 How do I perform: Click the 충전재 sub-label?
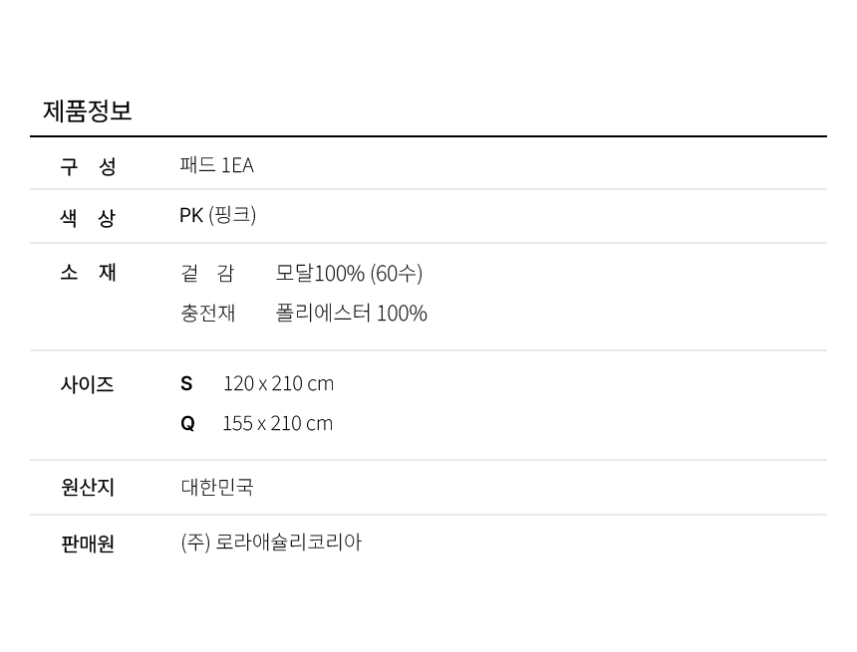(x=207, y=313)
